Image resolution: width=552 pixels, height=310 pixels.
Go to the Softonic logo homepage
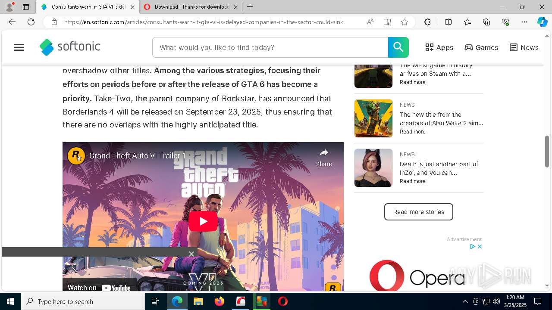tap(70, 47)
